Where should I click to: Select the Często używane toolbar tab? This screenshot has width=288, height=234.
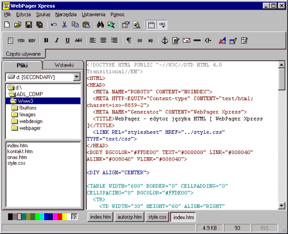23,54
